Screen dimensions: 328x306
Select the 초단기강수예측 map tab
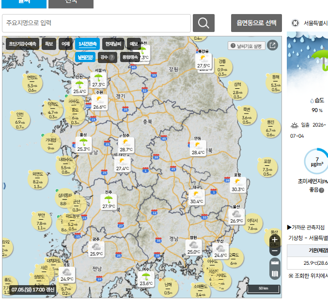[22, 44]
